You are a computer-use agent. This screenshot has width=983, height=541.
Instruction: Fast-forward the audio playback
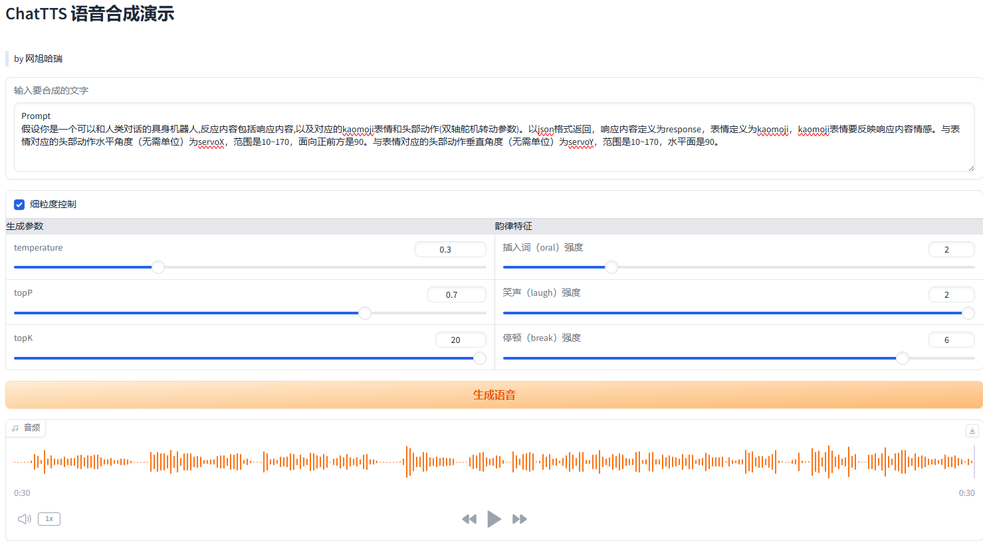520,519
